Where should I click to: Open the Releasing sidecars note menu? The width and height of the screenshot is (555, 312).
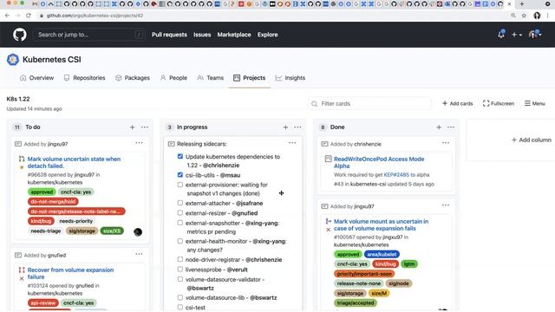point(292,143)
